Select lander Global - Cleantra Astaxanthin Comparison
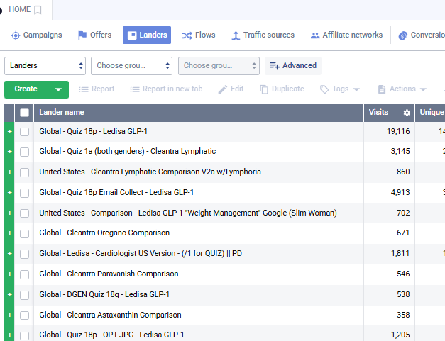 [x=110, y=315]
